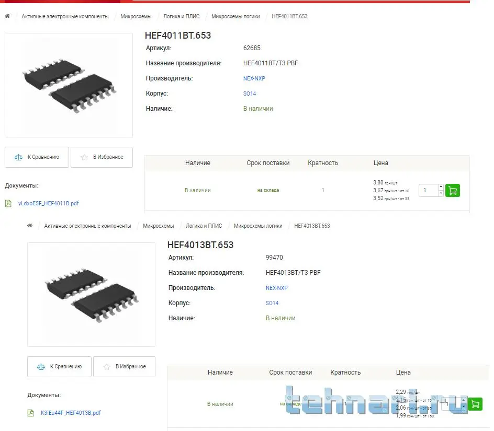Click the HEF4011BT.653 quantity input field
The image size is (494, 431).
(x=428, y=191)
